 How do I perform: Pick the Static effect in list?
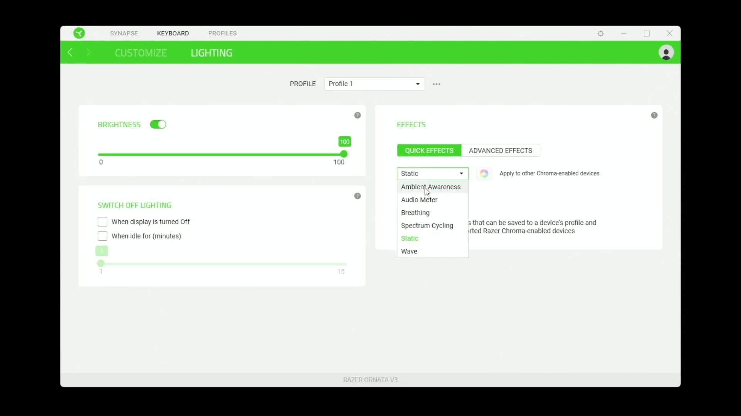click(433, 238)
